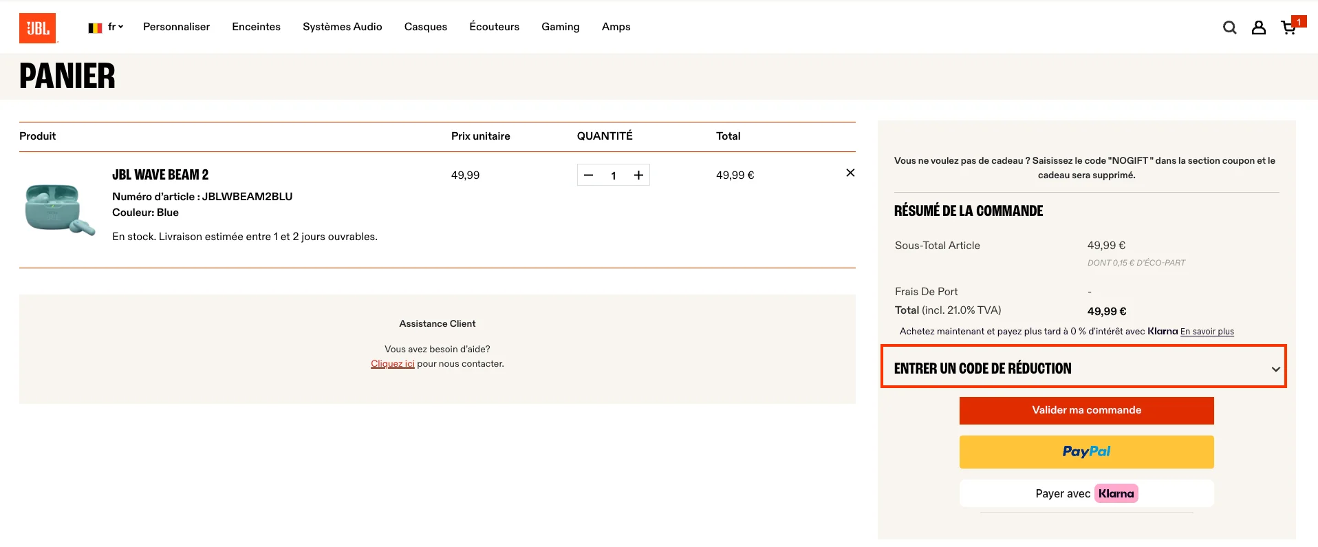Screen dimensions: 1318x547
Task: Open the Écouteurs menu
Action: coord(494,27)
